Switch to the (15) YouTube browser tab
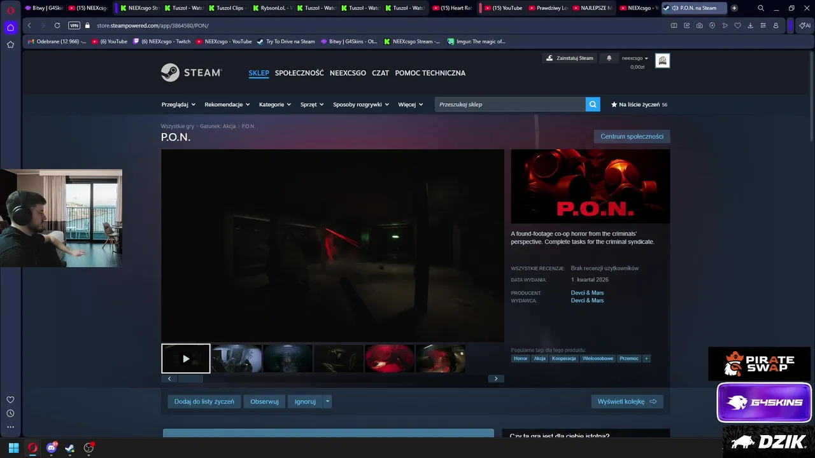Image resolution: width=815 pixels, height=458 pixels. (x=503, y=8)
